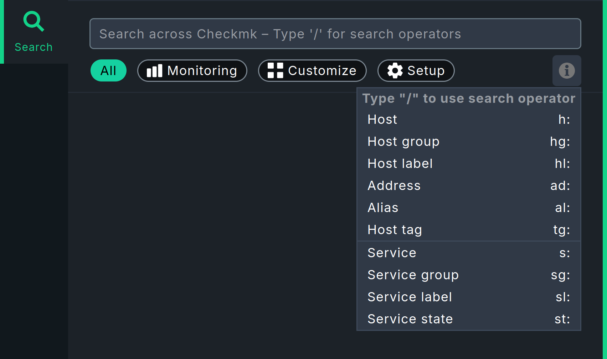The width and height of the screenshot is (607, 359).
Task: Choose the Alias operator al:
Action: pyautogui.click(x=469, y=208)
